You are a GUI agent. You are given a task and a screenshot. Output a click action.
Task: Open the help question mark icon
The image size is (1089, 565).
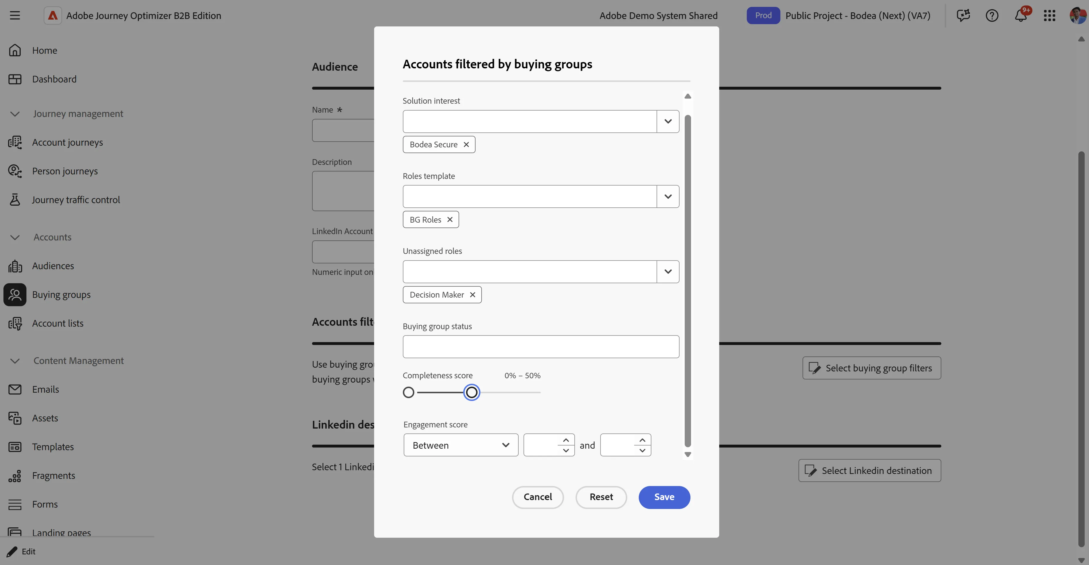(992, 16)
